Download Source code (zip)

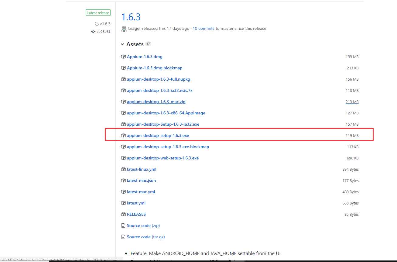point(143,226)
